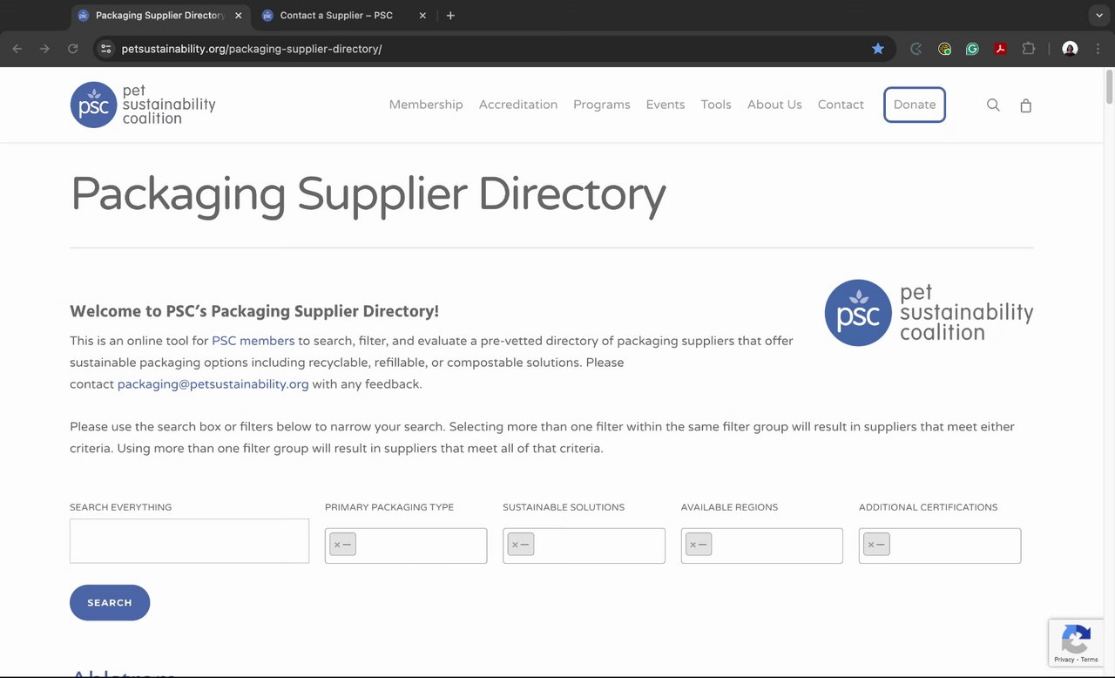The image size is (1115, 678).
Task: Click the Donate button
Action: point(915,105)
